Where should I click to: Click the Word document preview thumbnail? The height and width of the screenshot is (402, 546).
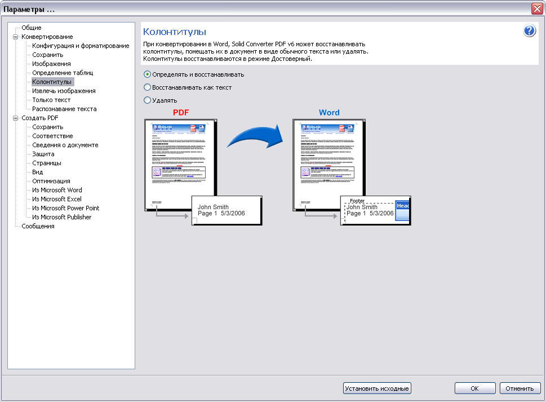(329, 165)
